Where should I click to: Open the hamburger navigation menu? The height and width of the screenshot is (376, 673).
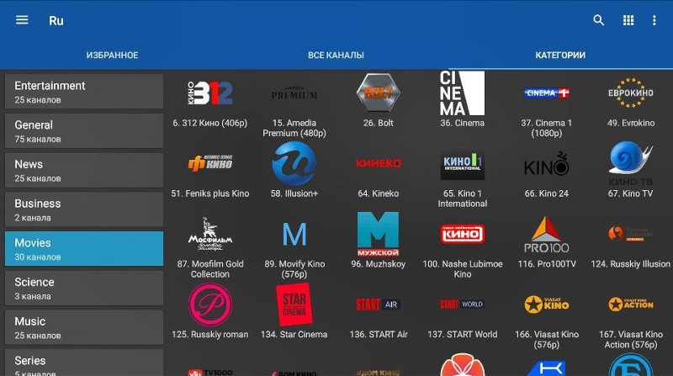coord(22,20)
